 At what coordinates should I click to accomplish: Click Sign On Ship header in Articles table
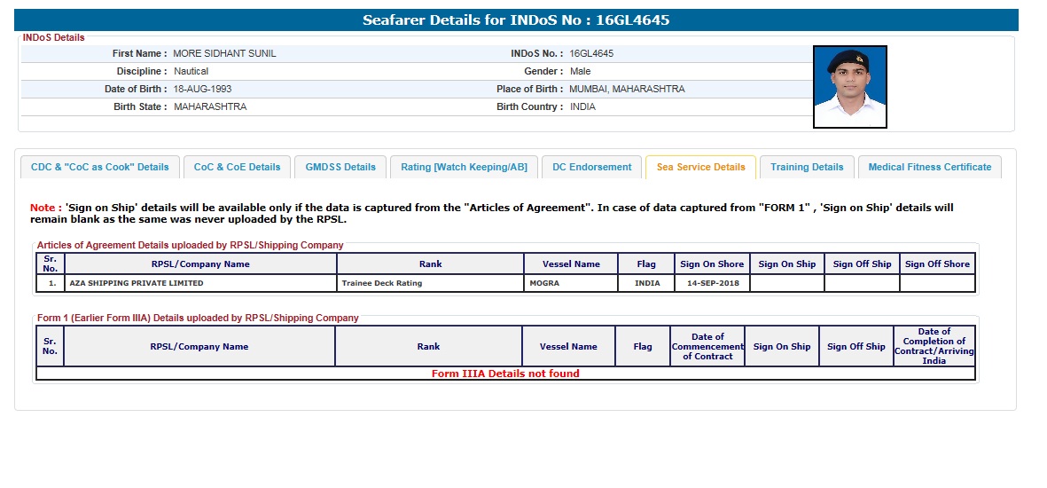pos(786,264)
